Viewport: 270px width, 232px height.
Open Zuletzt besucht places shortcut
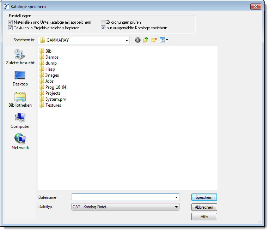coord(20,57)
